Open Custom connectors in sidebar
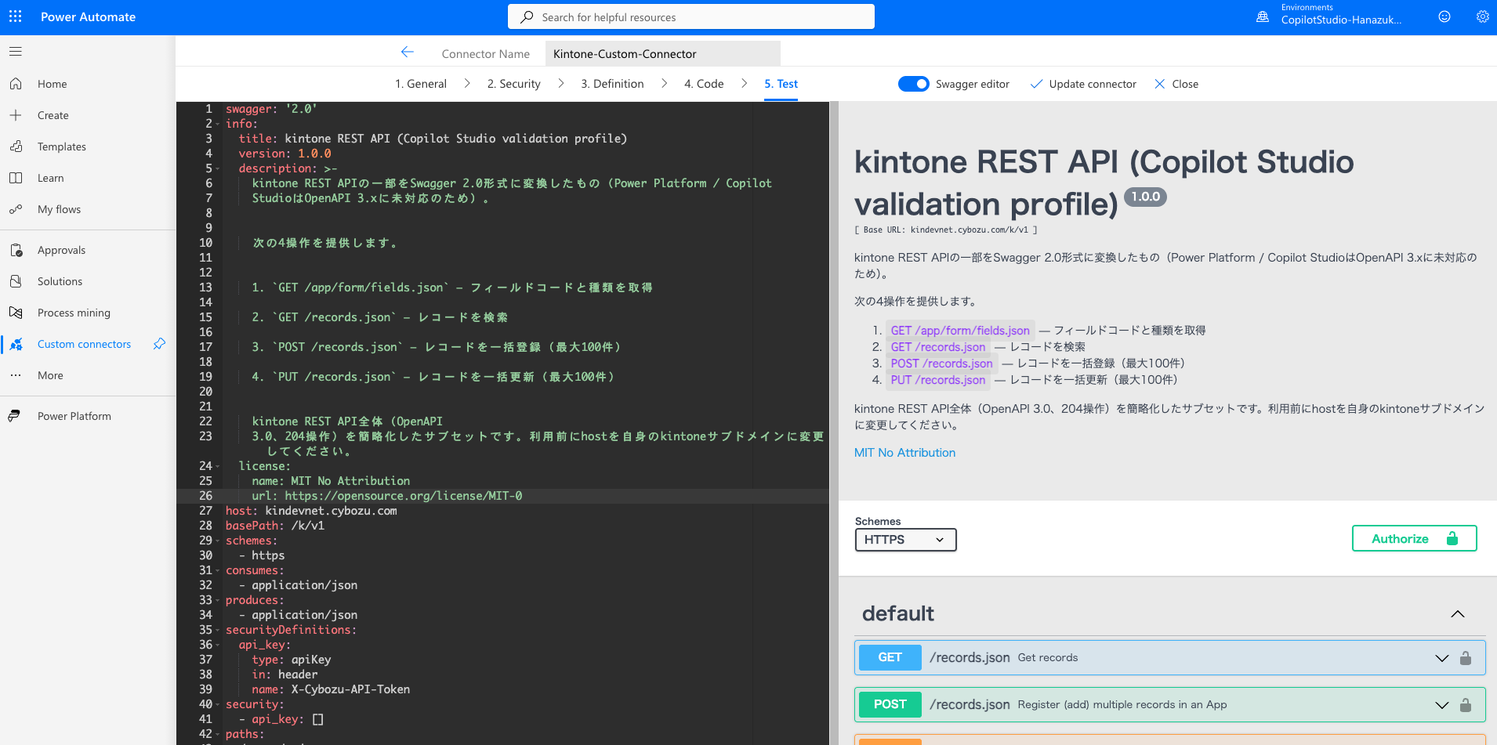 tap(84, 344)
